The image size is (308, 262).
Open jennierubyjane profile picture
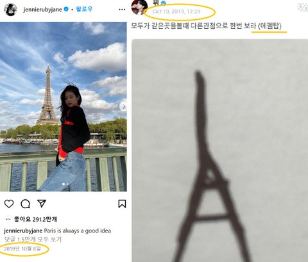[x=10, y=10]
